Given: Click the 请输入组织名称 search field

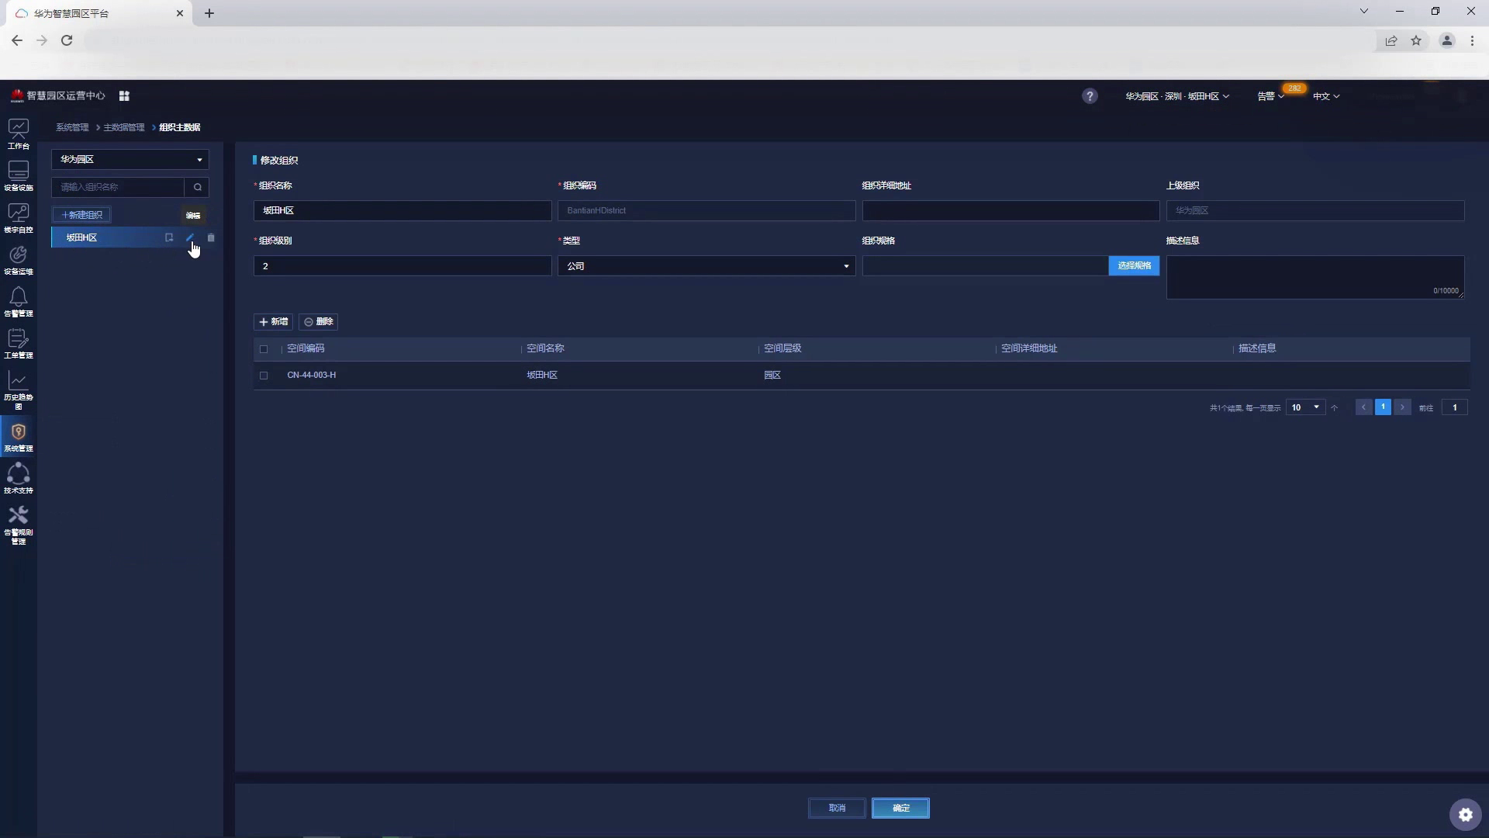Looking at the screenshot, I should click(118, 187).
